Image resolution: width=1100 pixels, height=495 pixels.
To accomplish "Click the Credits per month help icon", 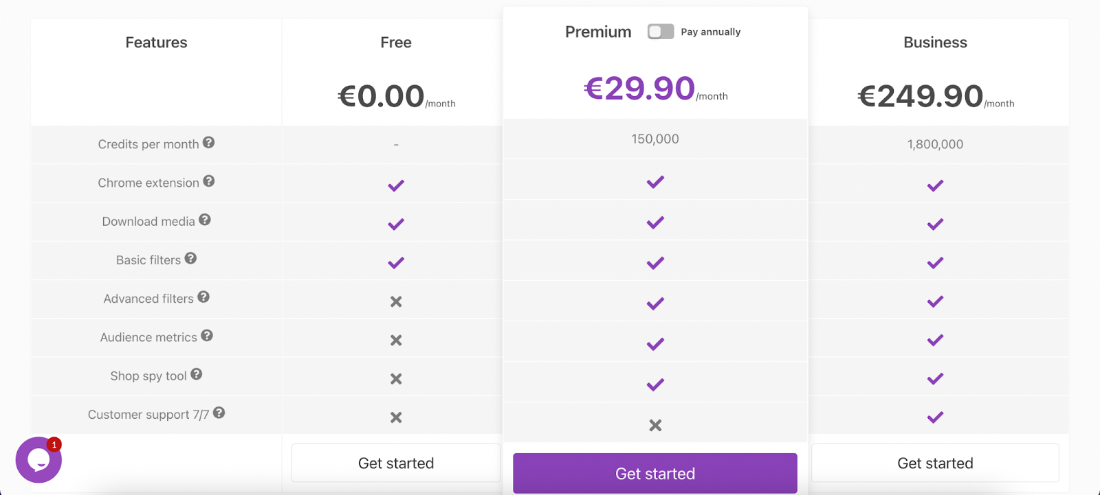I will click(x=209, y=143).
